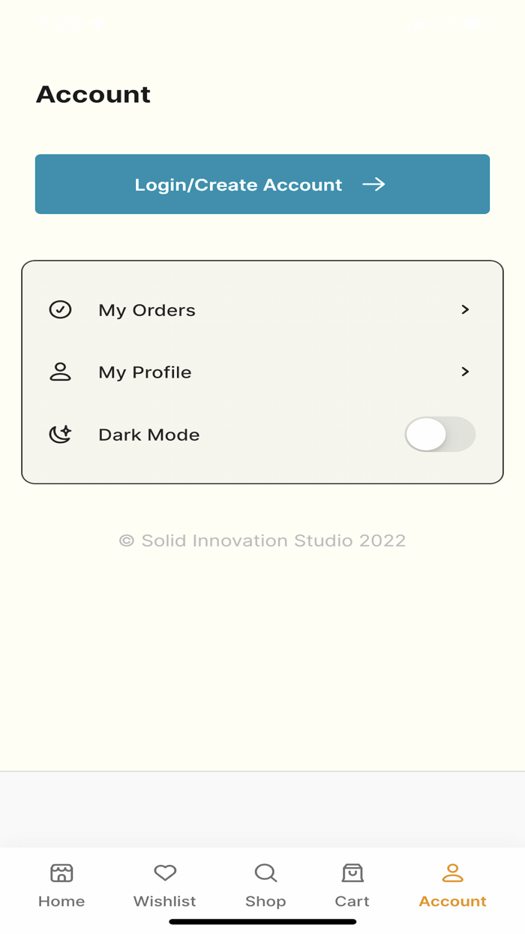The height and width of the screenshot is (934, 525).
Task: Switch to the Cart tab label
Action: pos(352,901)
